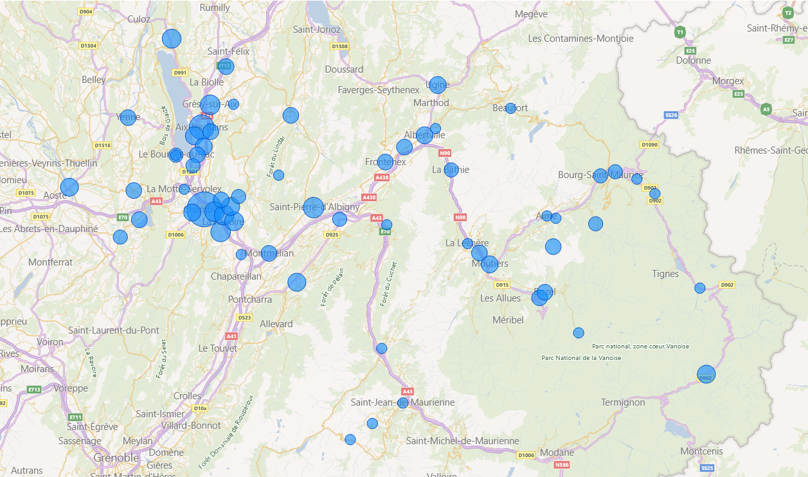Select the bubble at La Bâthie
The image size is (808, 477).
pos(451,170)
